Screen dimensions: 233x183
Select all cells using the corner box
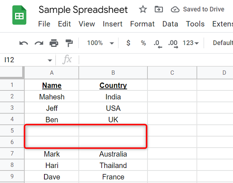click(x=12, y=72)
